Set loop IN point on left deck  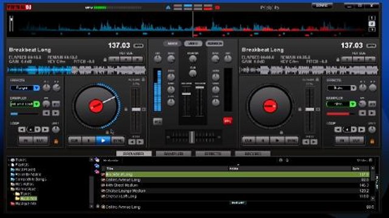[26, 140]
